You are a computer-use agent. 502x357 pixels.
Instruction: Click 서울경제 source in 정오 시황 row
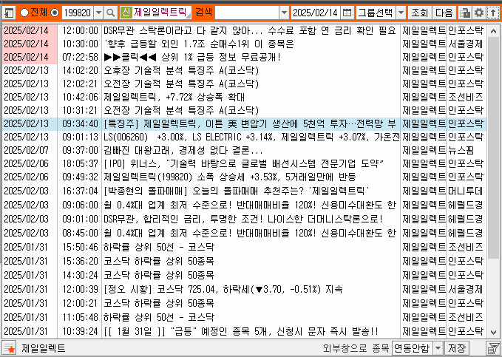(465, 290)
